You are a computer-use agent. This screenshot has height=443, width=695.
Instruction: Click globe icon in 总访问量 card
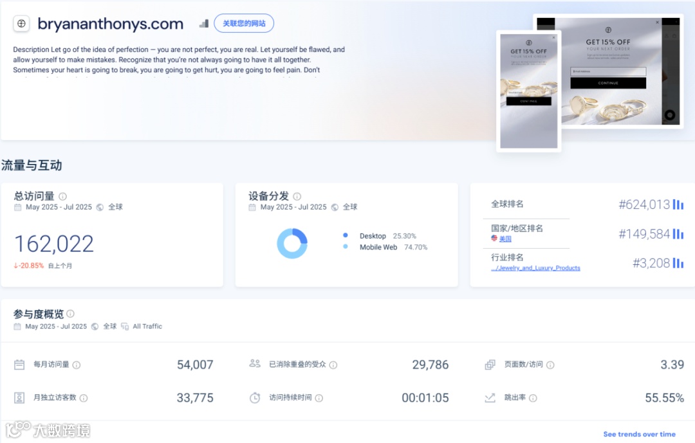tap(100, 207)
